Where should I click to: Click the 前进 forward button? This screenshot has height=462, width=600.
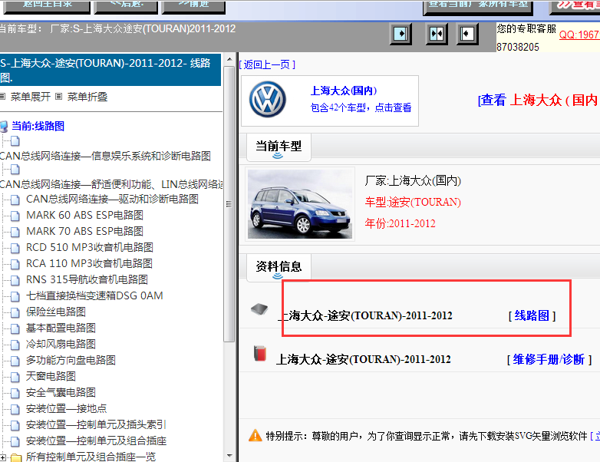coord(193,6)
